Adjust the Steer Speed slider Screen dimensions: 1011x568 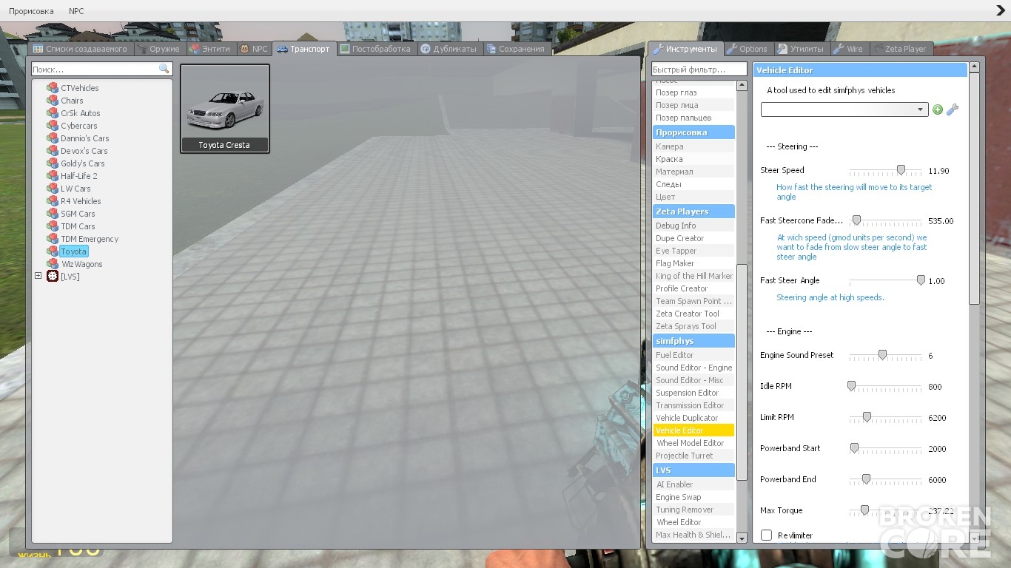[x=901, y=170]
